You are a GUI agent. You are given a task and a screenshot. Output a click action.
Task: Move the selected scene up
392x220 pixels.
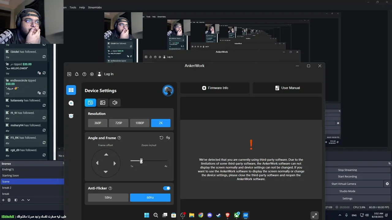23,200
